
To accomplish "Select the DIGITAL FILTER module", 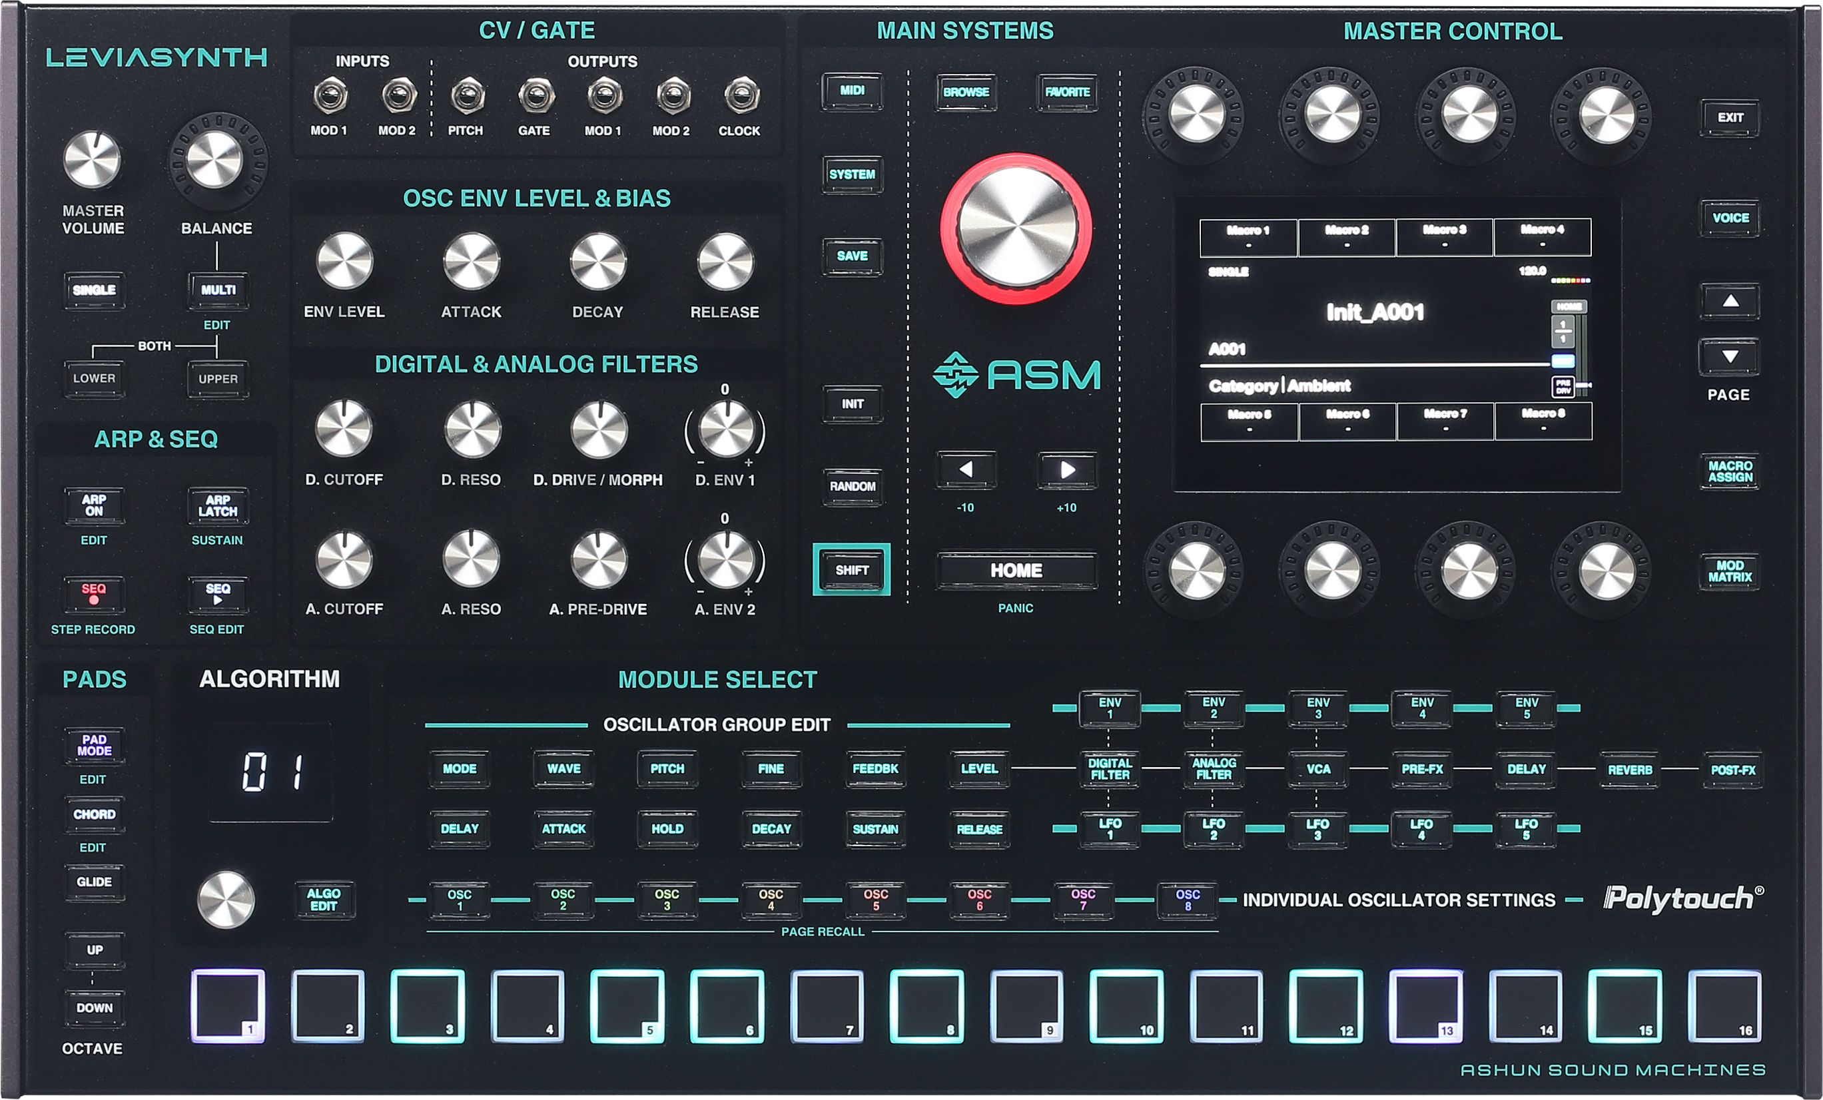I will tap(1109, 768).
